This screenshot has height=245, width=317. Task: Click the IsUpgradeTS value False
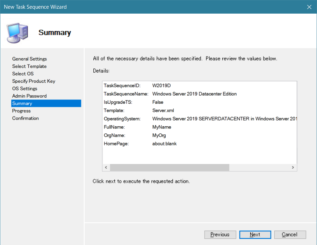[158, 102]
